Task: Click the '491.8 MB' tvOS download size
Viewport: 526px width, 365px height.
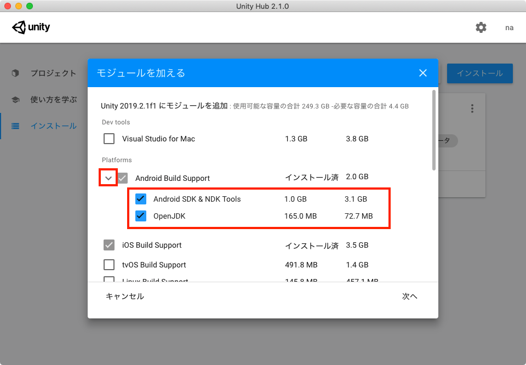Action: 301,265
